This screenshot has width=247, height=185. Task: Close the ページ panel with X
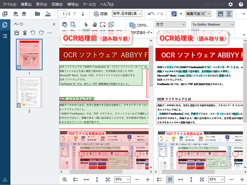pos(54,24)
